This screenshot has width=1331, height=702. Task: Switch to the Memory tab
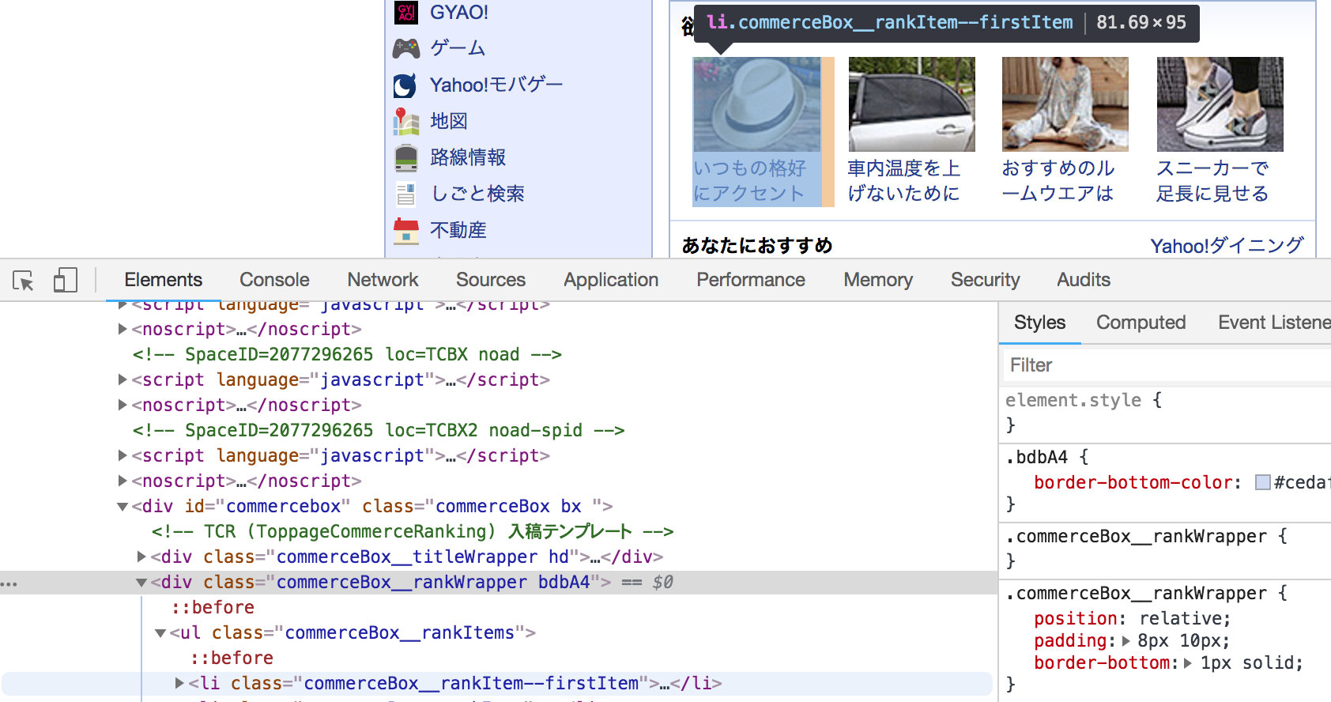coord(878,280)
